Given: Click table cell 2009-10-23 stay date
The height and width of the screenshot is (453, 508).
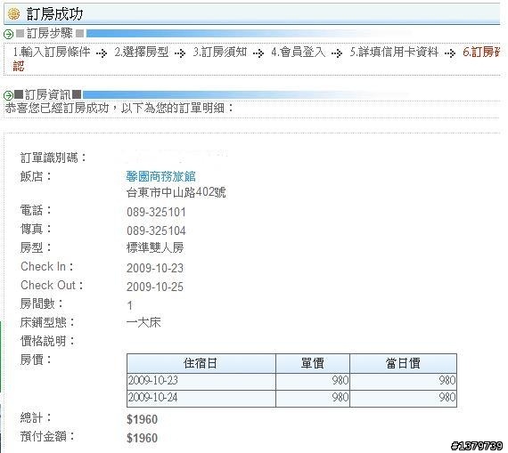Looking at the screenshot, I should click(x=201, y=381).
